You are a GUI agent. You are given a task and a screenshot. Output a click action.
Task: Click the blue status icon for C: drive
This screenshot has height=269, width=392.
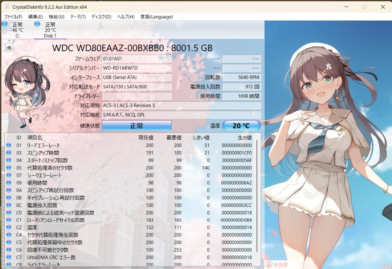4,24
